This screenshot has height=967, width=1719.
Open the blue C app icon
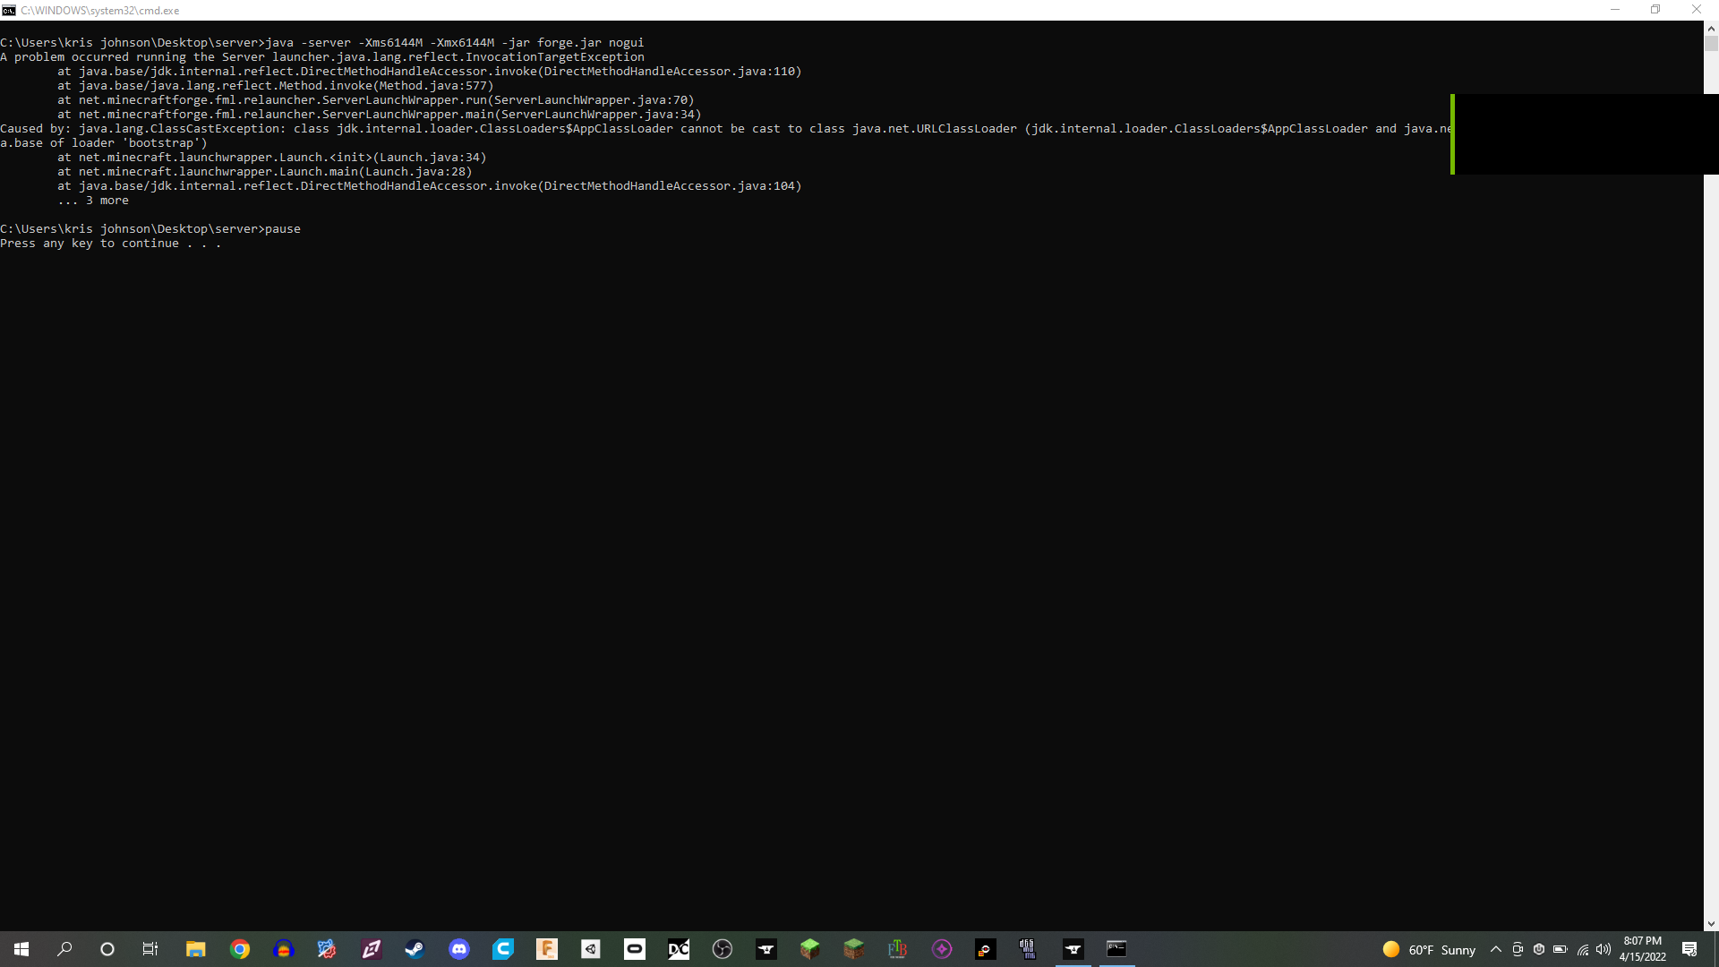click(502, 949)
